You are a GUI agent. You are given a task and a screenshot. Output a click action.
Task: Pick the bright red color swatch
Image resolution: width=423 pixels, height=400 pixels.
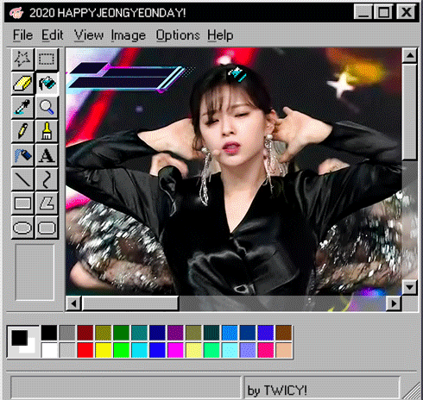coord(85,350)
